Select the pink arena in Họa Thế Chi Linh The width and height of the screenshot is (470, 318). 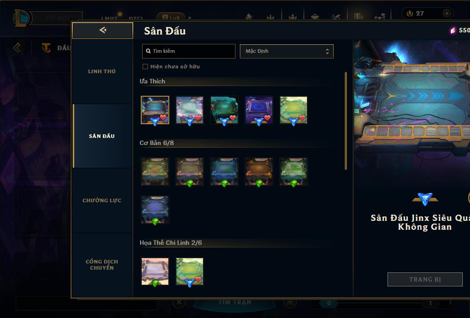coord(155,271)
